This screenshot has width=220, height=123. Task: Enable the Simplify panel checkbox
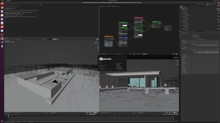tap(183, 62)
